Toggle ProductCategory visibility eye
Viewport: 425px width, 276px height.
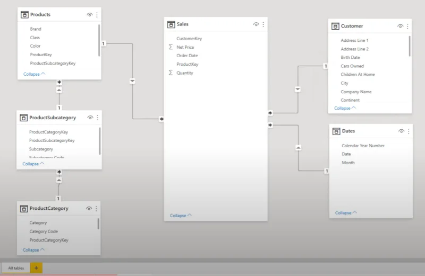[89, 208]
